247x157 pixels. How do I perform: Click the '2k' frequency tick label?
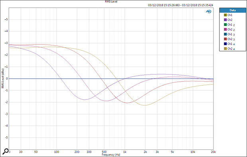click(145, 152)
